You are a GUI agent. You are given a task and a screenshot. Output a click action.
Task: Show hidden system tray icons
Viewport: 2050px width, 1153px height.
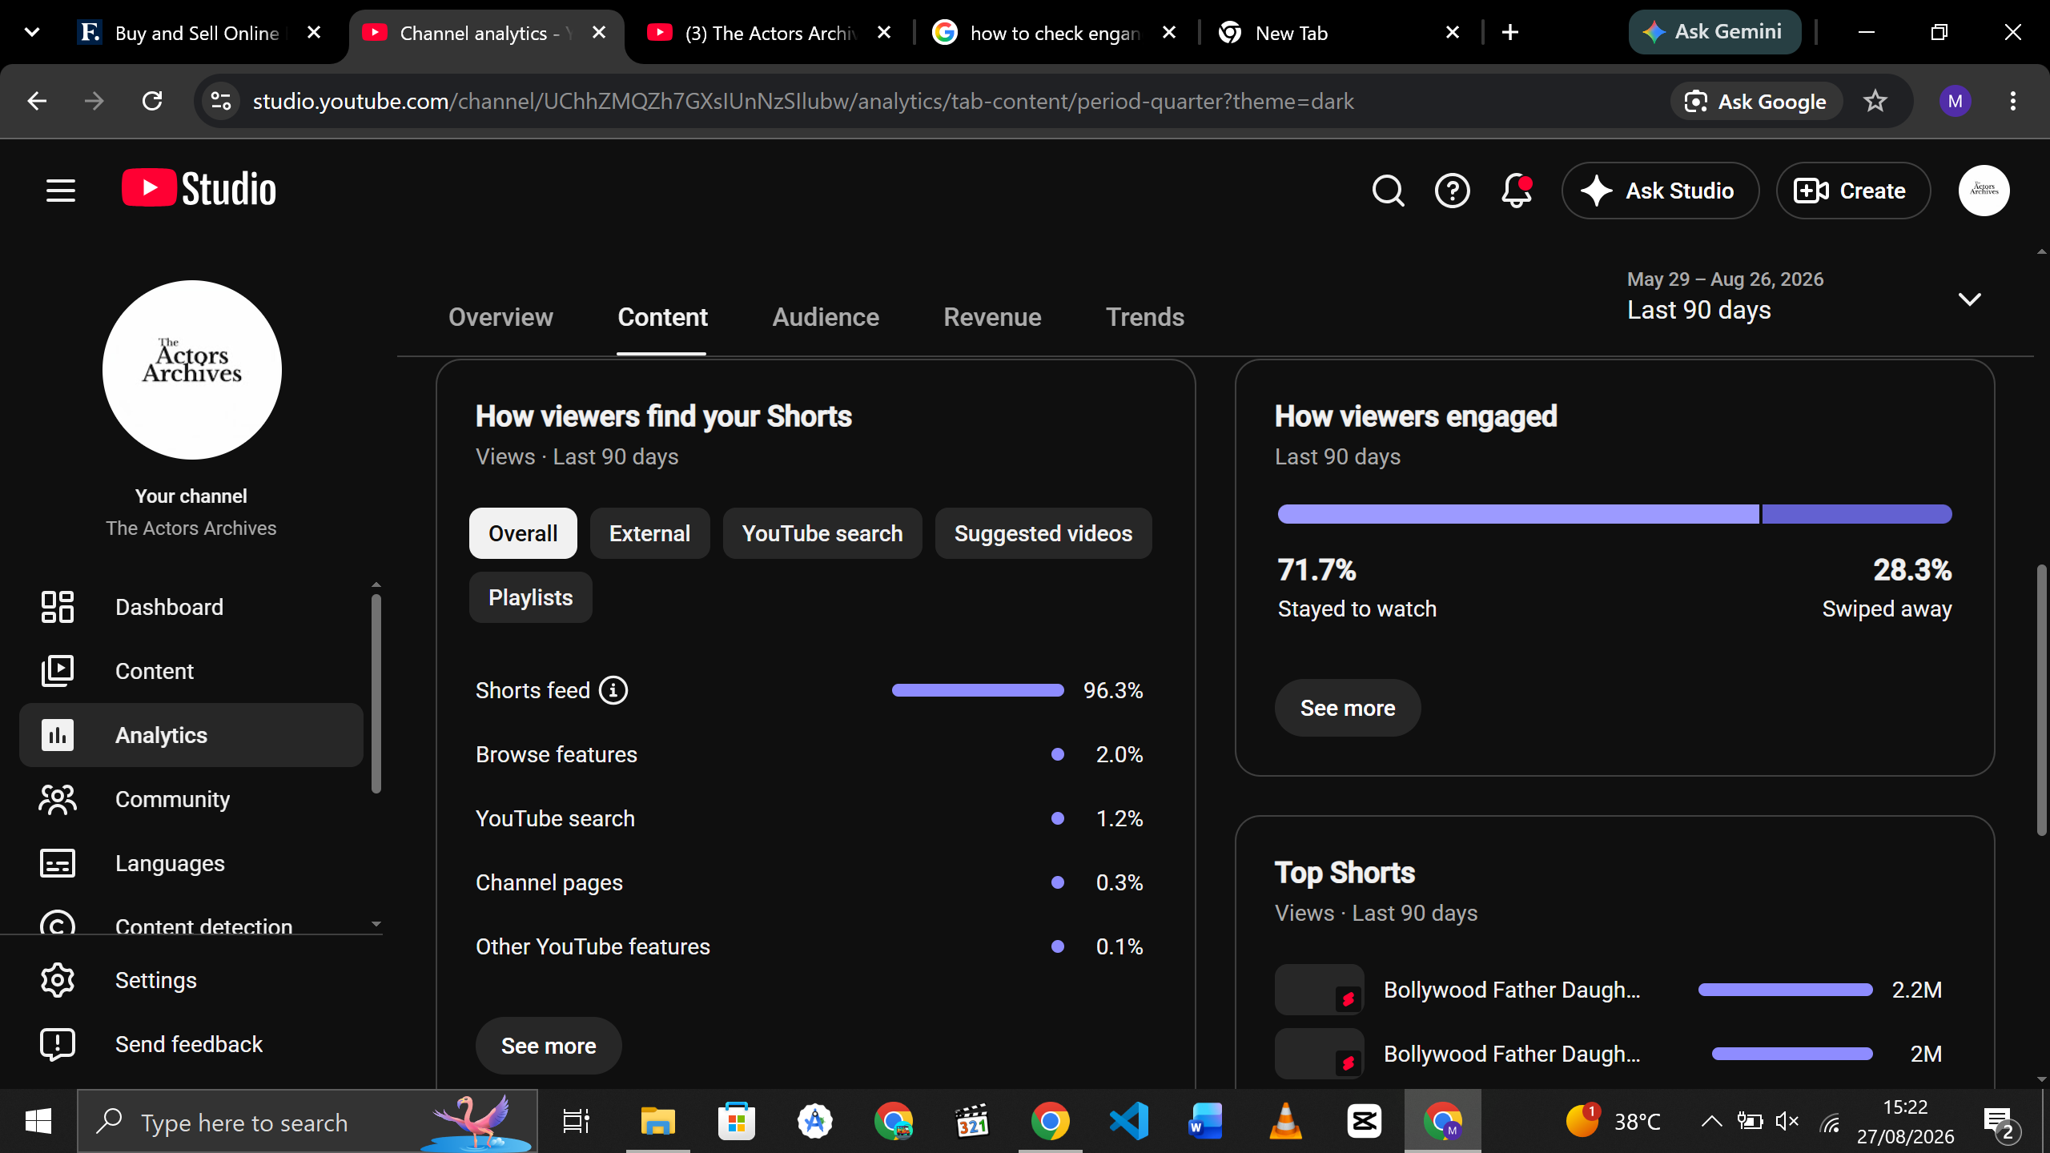[1710, 1121]
